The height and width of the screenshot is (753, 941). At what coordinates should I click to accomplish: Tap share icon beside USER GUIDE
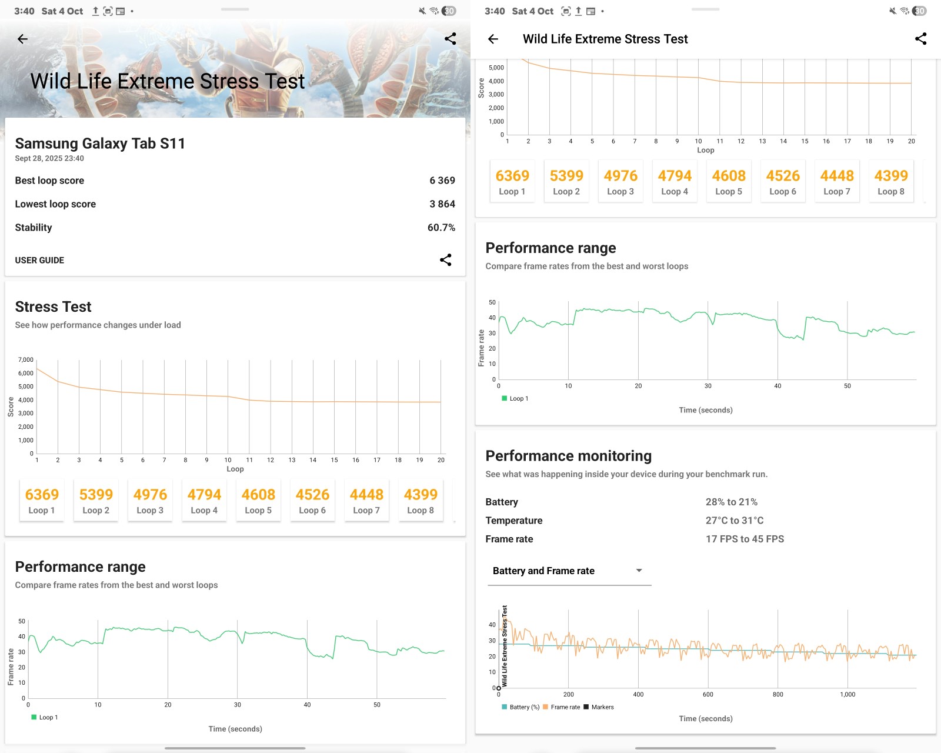(445, 260)
